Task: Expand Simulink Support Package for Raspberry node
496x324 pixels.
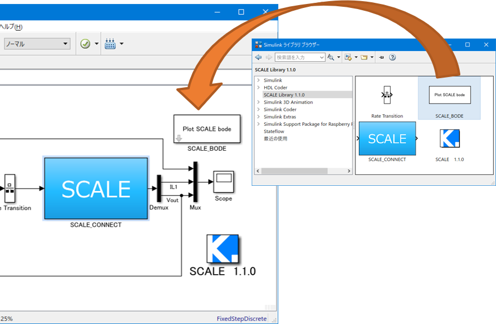Action: pos(258,124)
